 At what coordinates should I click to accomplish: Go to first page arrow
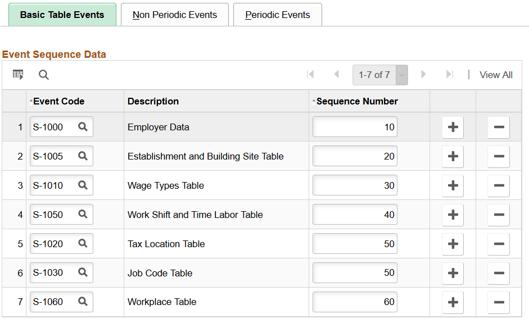click(310, 74)
